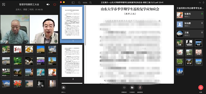
Task: Zoom in the PDF with plus magnifier
Action: click(x=91, y=3)
